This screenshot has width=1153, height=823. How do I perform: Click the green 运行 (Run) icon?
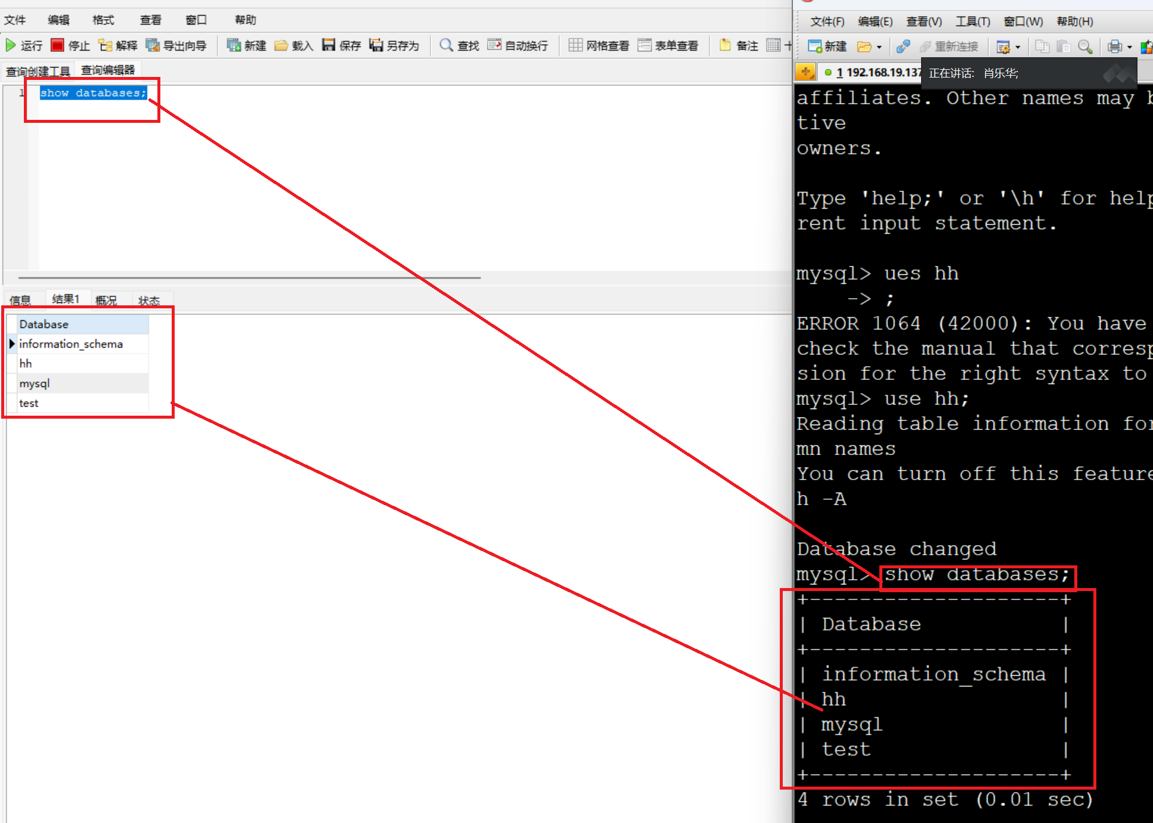(x=11, y=45)
